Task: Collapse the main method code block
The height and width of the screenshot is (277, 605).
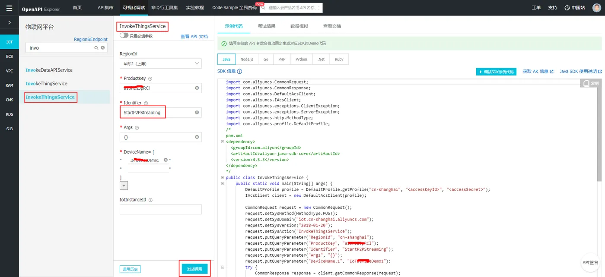Action: click(x=223, y=183)
